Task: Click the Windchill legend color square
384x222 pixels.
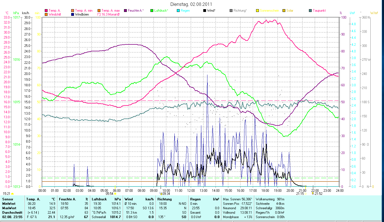Action: point(46,14)
